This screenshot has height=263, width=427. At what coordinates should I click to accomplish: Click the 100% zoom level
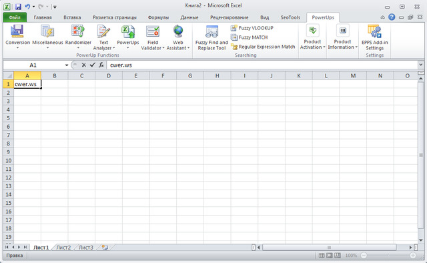point(351,256)
